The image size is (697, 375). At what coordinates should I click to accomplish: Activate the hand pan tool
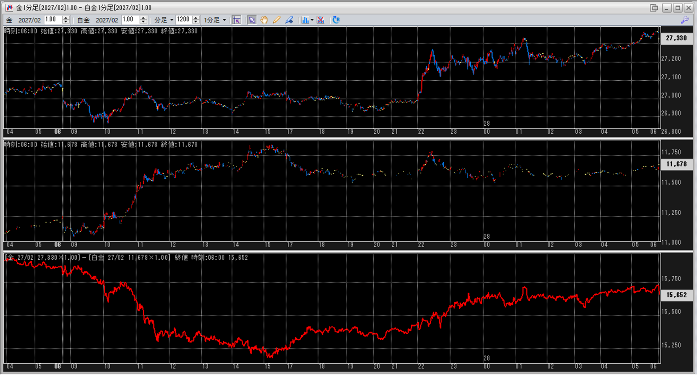pos(264,20)
